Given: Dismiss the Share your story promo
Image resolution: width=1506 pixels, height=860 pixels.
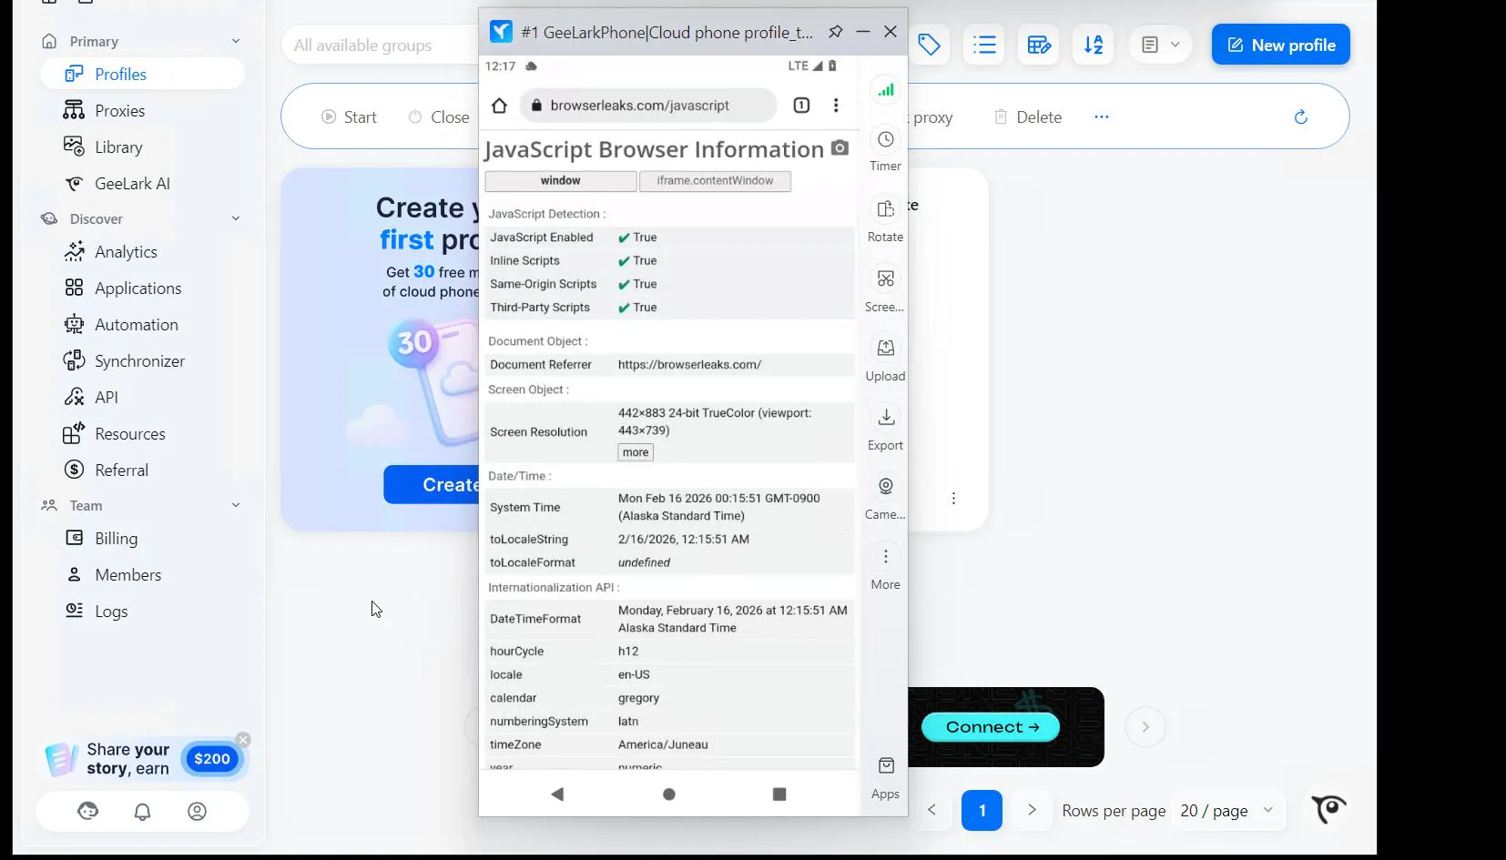Looking at the screenshot, I should tap(243, 740).
